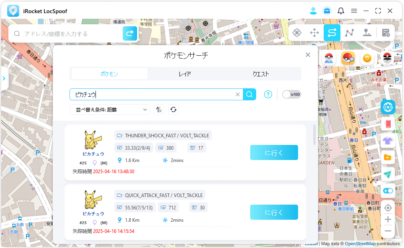Click the green paper plane icon
404x248 pixels.
388,174
